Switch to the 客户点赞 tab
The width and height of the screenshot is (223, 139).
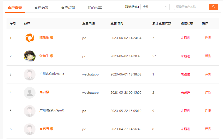pos(68,8)
